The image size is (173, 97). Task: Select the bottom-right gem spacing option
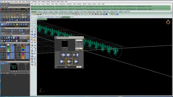(76, 61)
